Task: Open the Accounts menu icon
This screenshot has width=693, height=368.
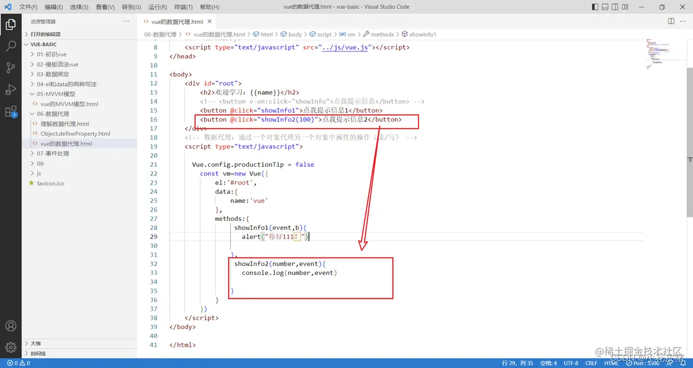Action: coord(10,326)
